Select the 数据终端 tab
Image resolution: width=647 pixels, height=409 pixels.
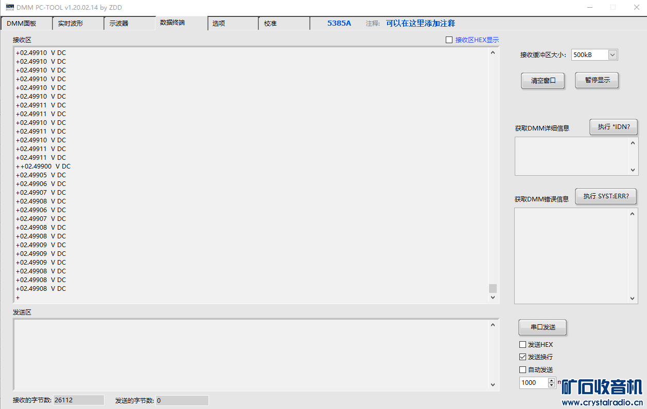click(181, 23)
